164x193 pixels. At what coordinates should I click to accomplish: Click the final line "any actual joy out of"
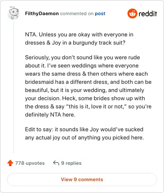coord(51,137)
